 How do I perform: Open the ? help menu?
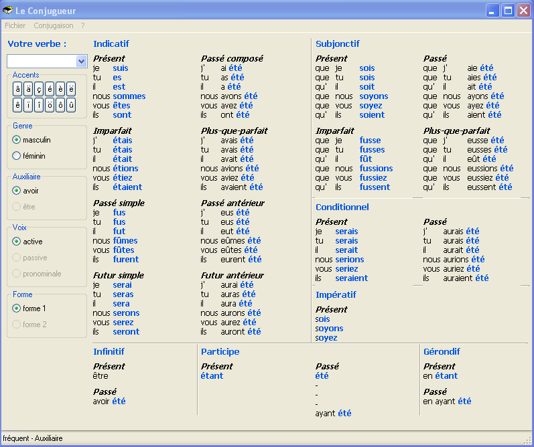[83, 25]
